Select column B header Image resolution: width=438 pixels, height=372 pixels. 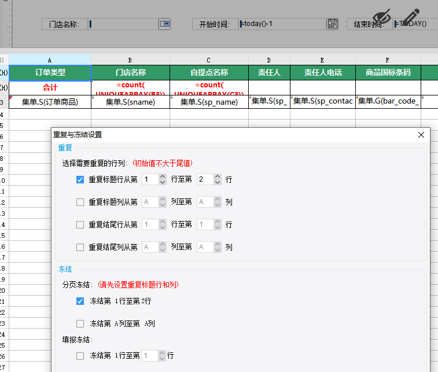tap(130, 60)
